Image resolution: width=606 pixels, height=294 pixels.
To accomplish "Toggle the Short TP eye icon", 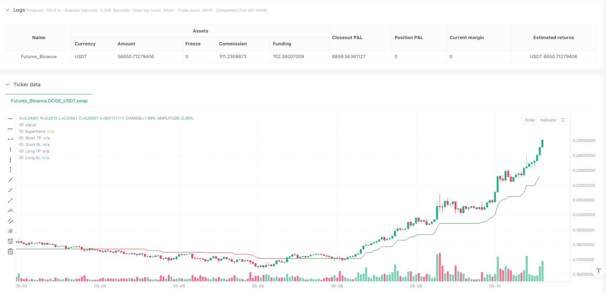I will [x=21, y=138].
